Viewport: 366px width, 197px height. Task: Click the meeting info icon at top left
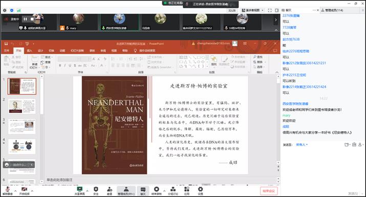pyautogui.click(x=5, y=10)
